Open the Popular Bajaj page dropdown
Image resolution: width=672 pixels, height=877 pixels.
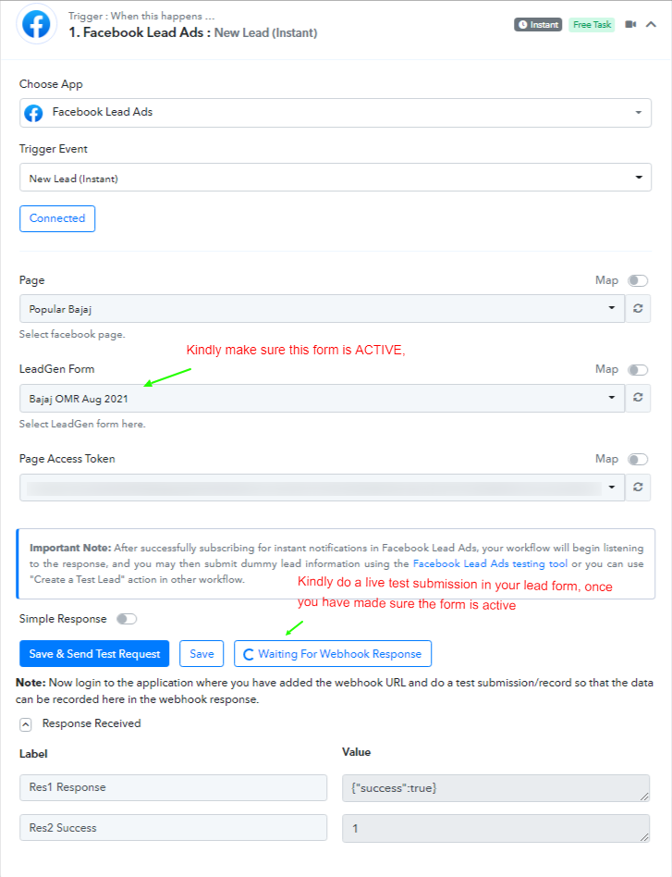pos(322,309)
